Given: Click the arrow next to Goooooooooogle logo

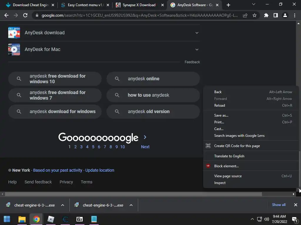Looking at the screenshot, I should (145, 137).
